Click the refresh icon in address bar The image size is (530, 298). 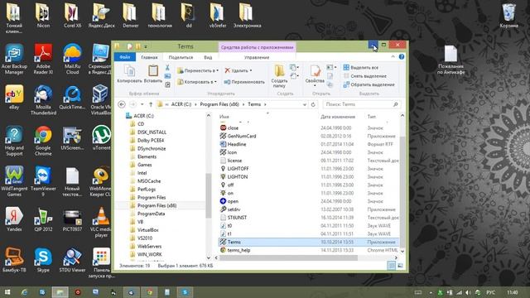click(x=313, y=104)
